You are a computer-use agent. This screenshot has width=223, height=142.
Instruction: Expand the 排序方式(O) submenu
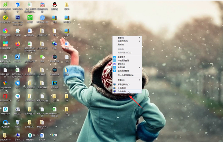point(127,41)
